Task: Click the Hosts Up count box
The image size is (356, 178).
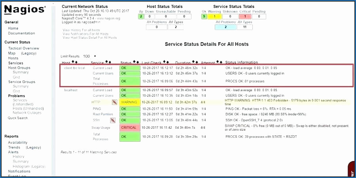Action: point(141,17)
